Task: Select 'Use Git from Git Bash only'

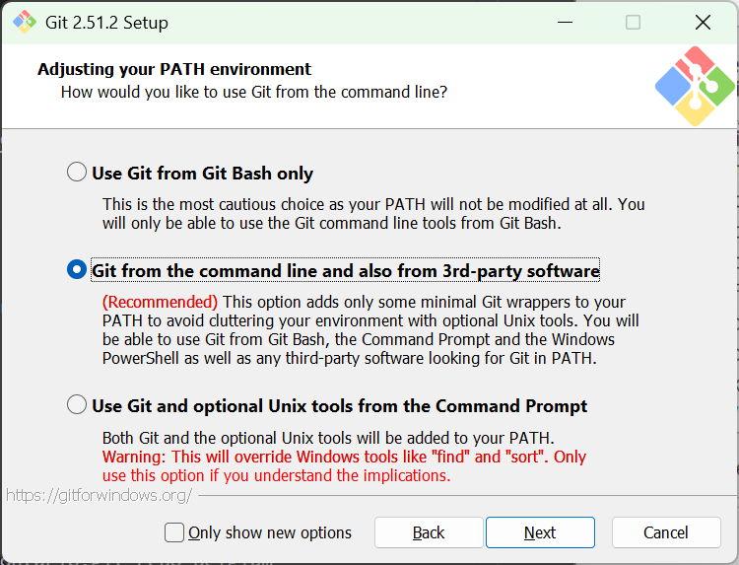Action: [77, 173]
